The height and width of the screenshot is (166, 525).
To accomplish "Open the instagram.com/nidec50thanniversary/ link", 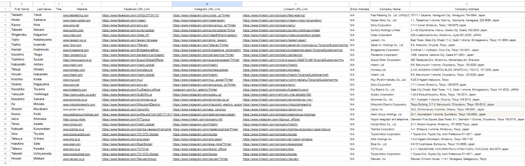I will (x=205, y=35).
